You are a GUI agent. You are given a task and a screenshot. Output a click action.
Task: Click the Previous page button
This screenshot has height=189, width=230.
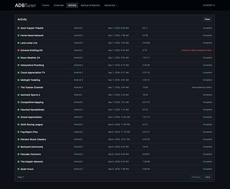(196, 177)
